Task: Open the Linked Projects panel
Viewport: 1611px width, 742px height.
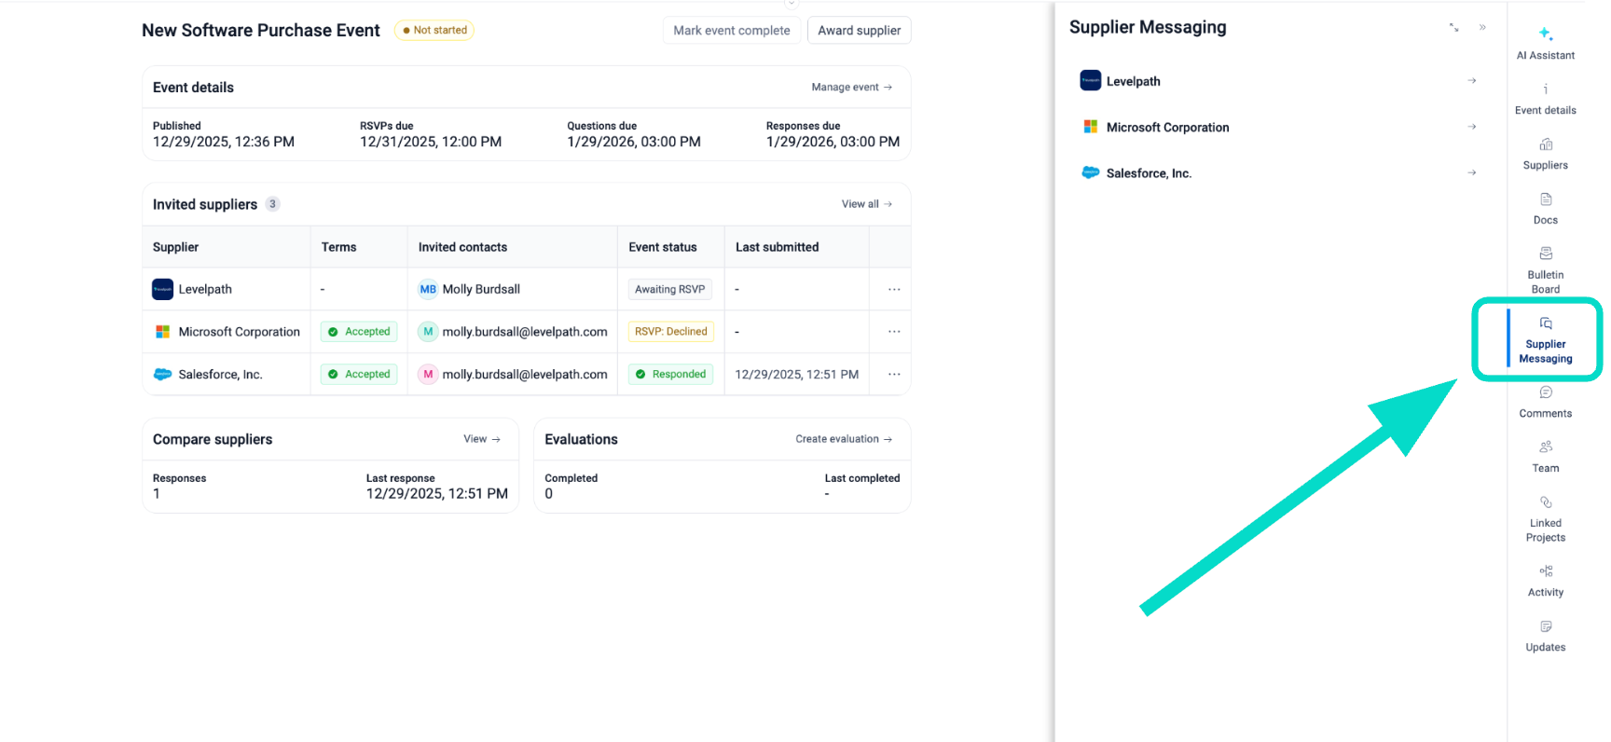Action: tap(1545, 517)
